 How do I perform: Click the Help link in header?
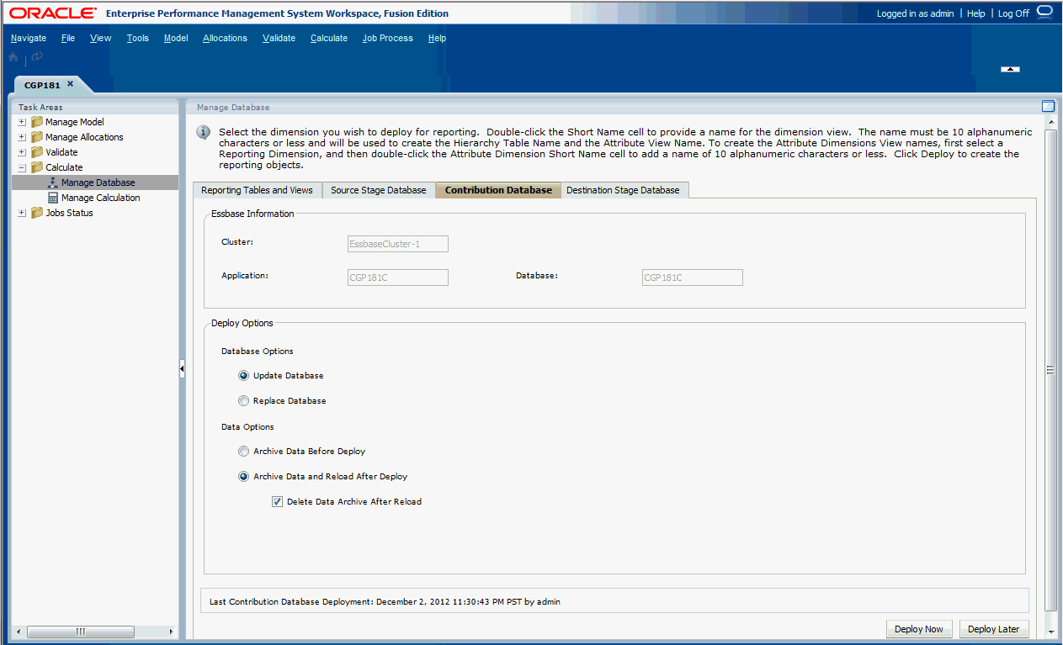(x=975, y=13)
